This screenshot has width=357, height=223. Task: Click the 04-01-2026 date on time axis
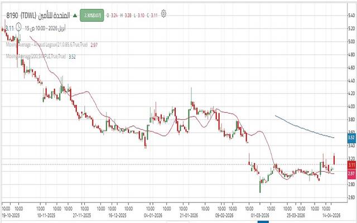click(153, 214)
